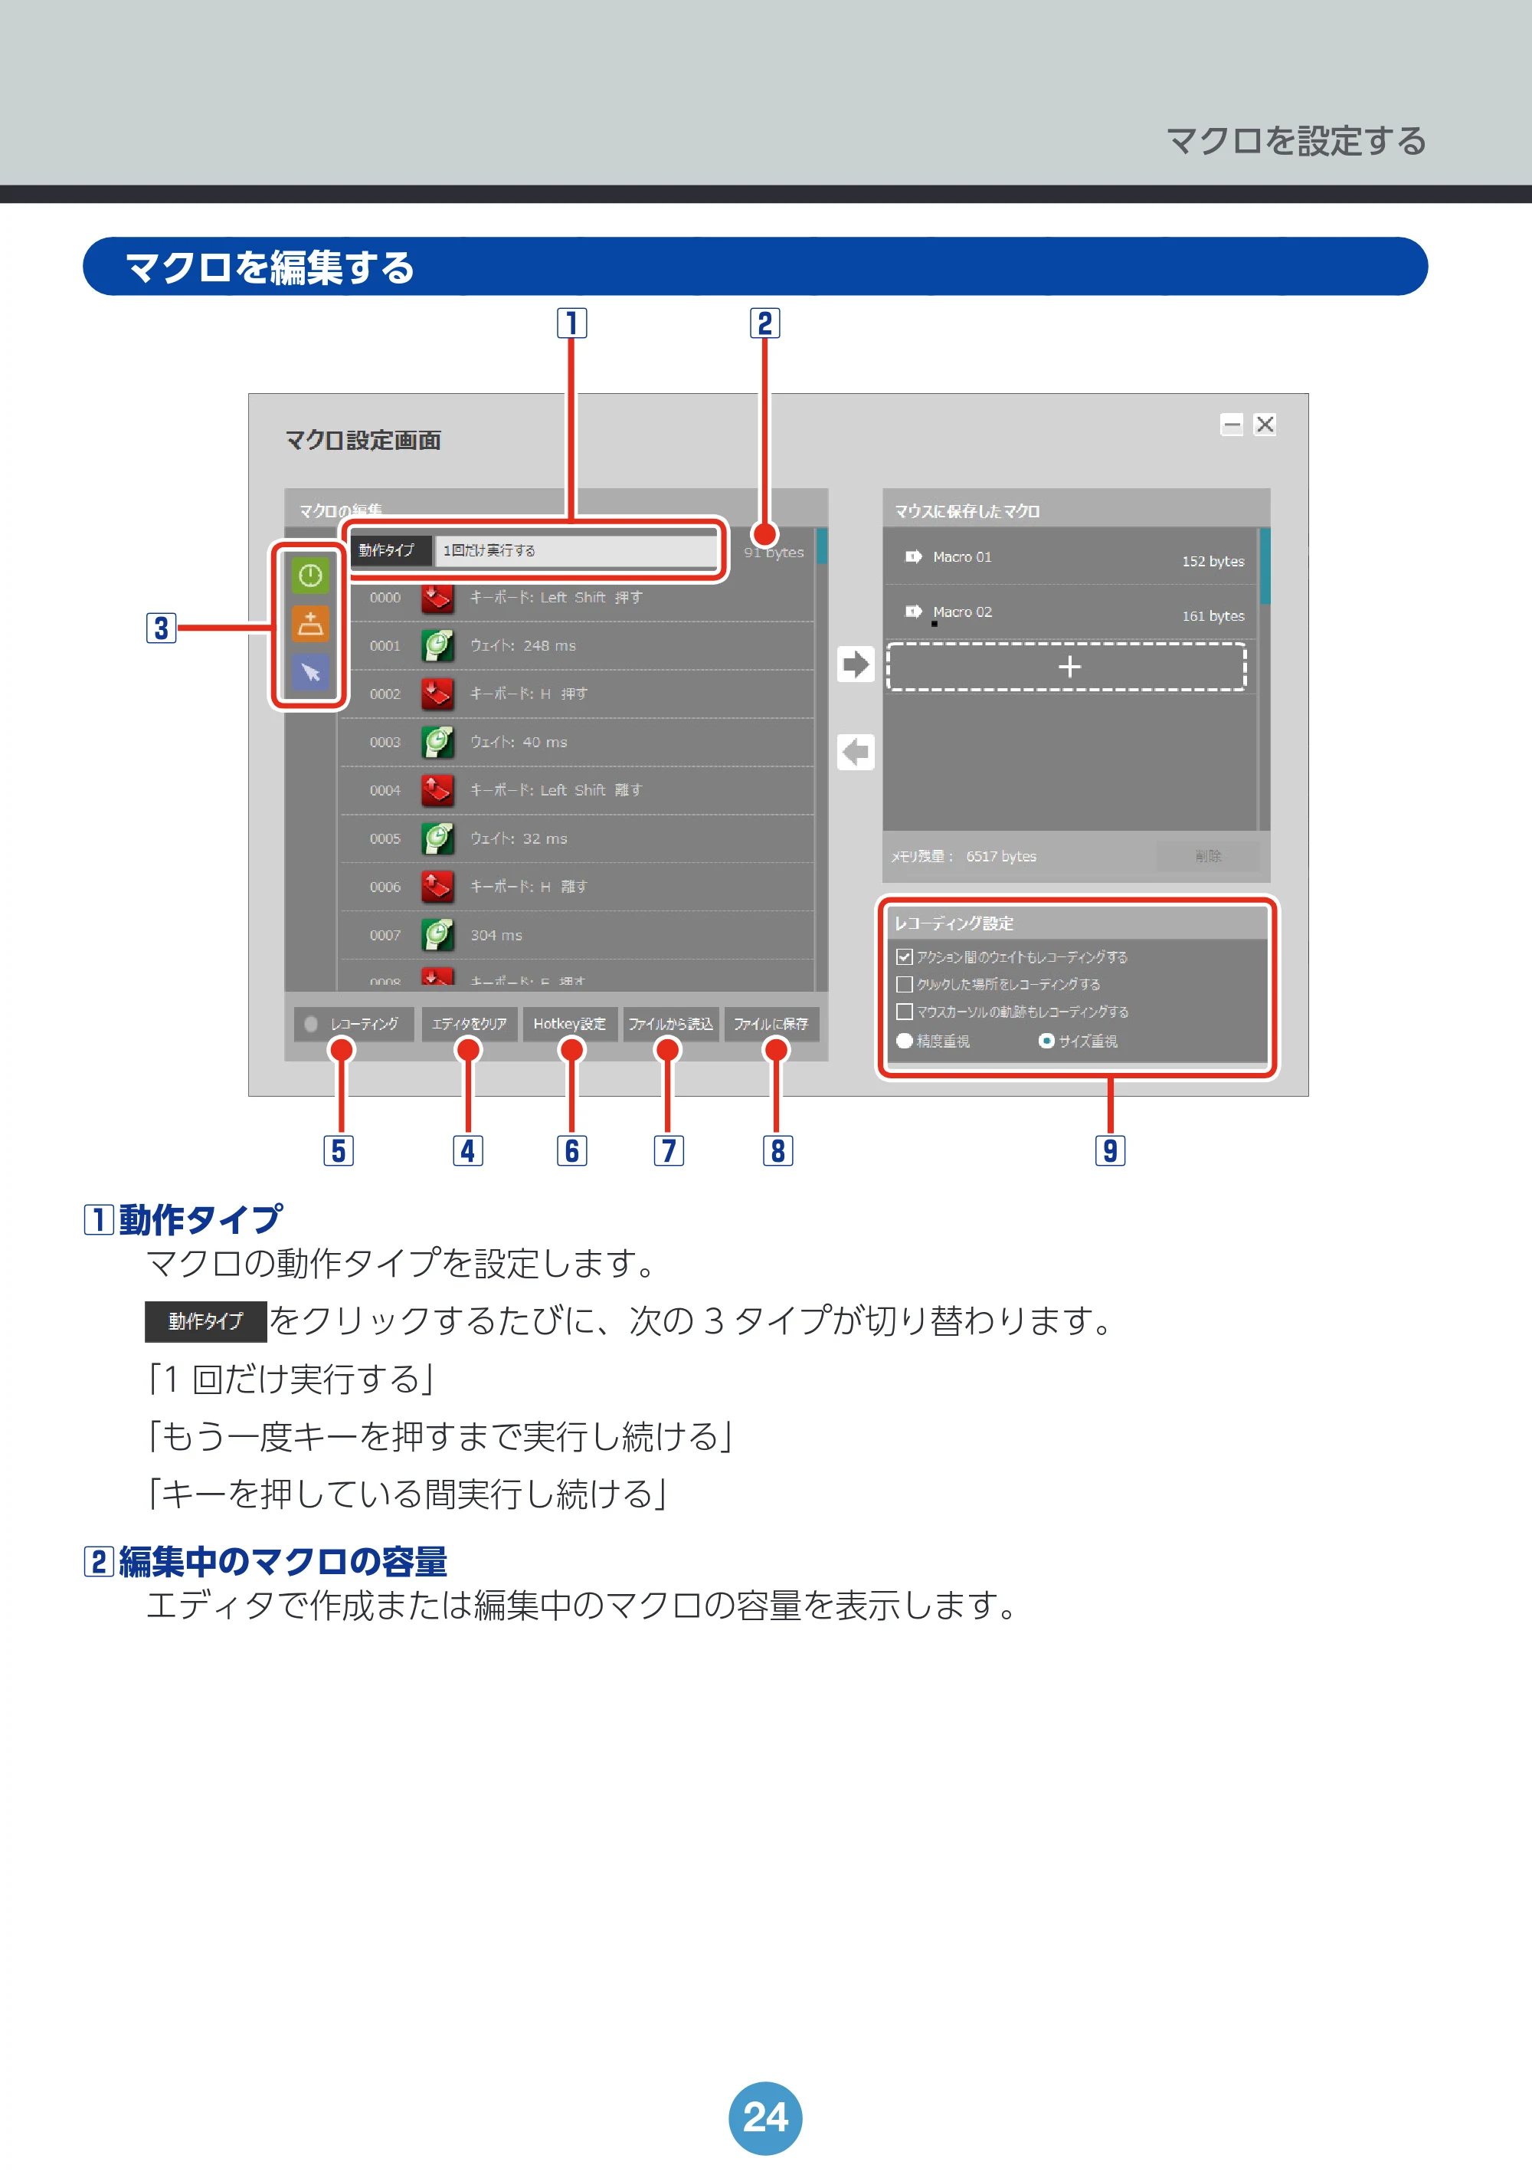Select row キーボード: H 押す

click(x=577, y=694)
